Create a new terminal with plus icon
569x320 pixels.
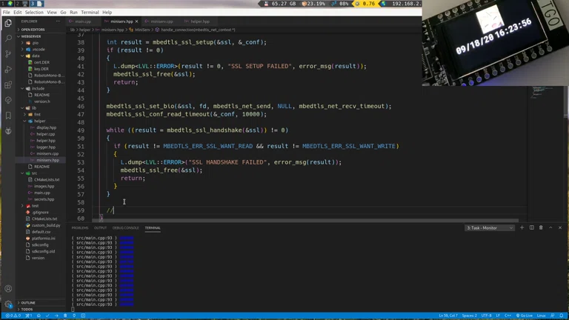point(522,228)
